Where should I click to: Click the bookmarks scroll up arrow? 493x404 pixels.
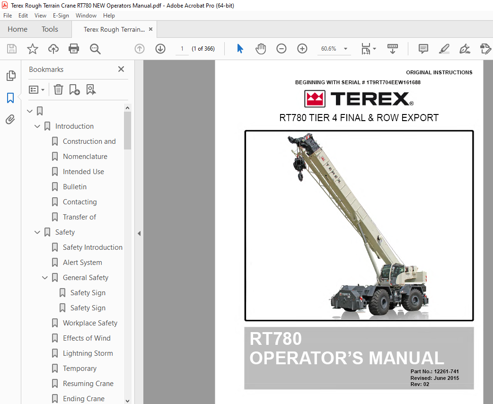[x=127, y=108]
